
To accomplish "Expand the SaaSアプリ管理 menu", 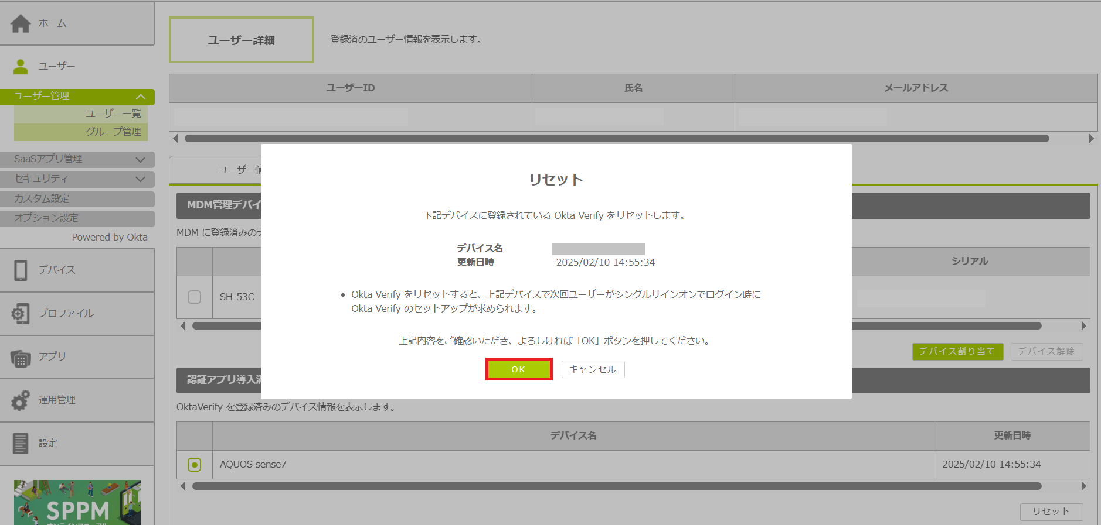I will (140, 159).
